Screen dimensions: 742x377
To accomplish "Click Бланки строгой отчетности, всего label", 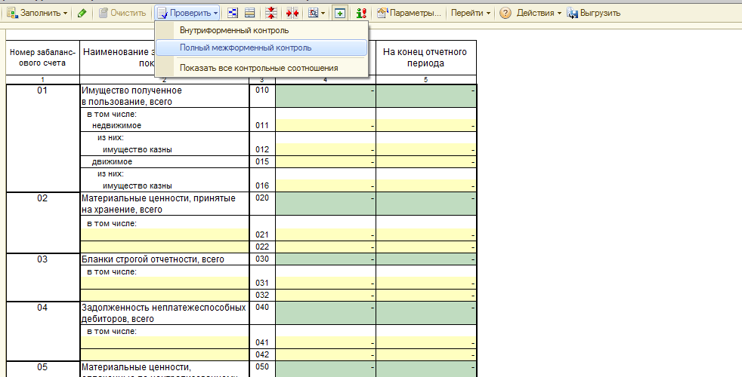I will click(x=165, y=259).
